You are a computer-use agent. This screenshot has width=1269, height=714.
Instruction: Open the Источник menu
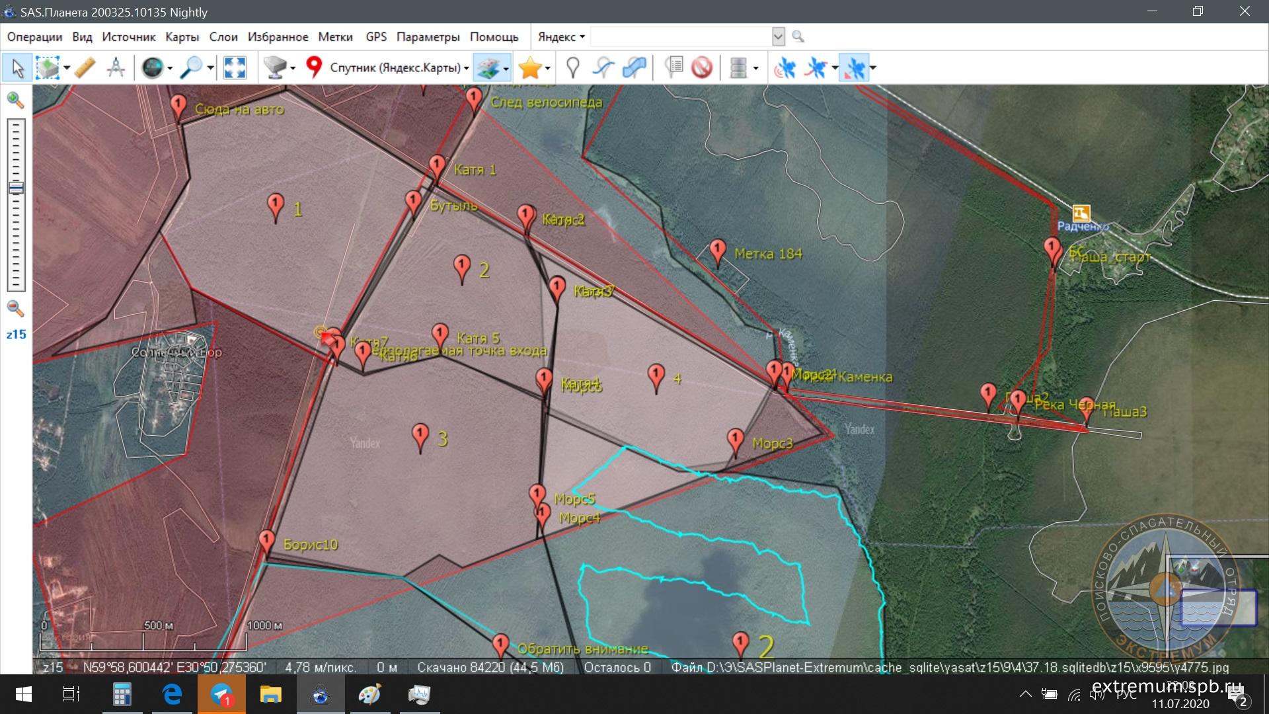[x=129, y=37]
